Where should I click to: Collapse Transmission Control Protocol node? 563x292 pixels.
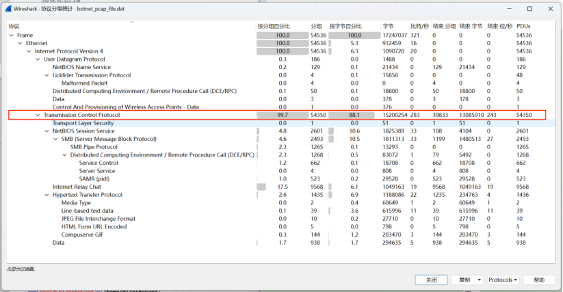(x=38, y=115)
